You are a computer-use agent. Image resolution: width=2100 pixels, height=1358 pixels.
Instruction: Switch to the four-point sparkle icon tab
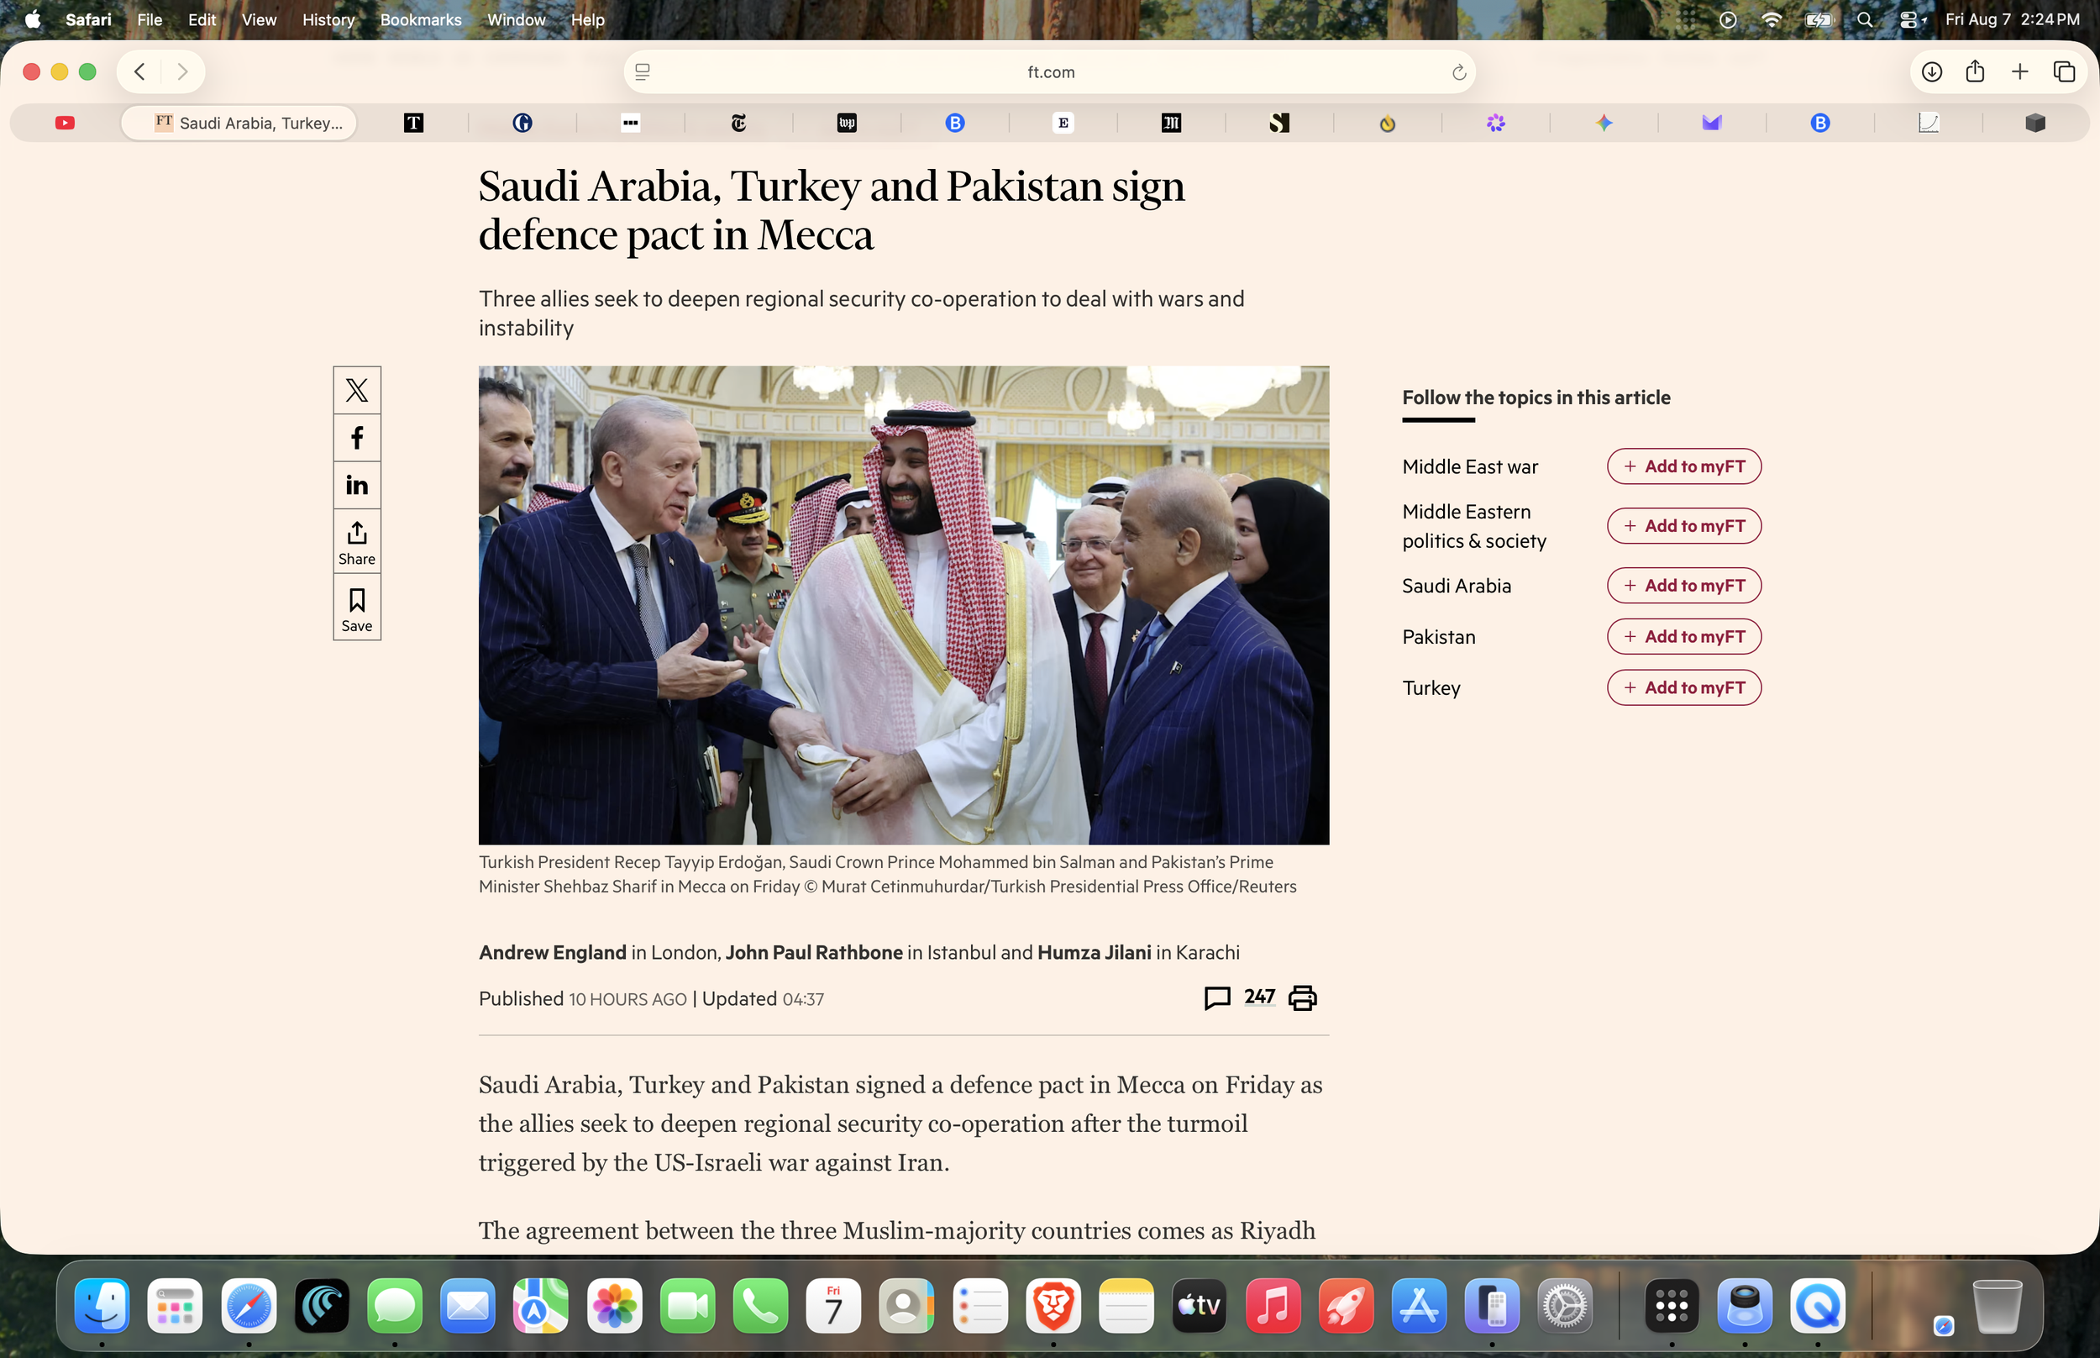coord(1604,123)
